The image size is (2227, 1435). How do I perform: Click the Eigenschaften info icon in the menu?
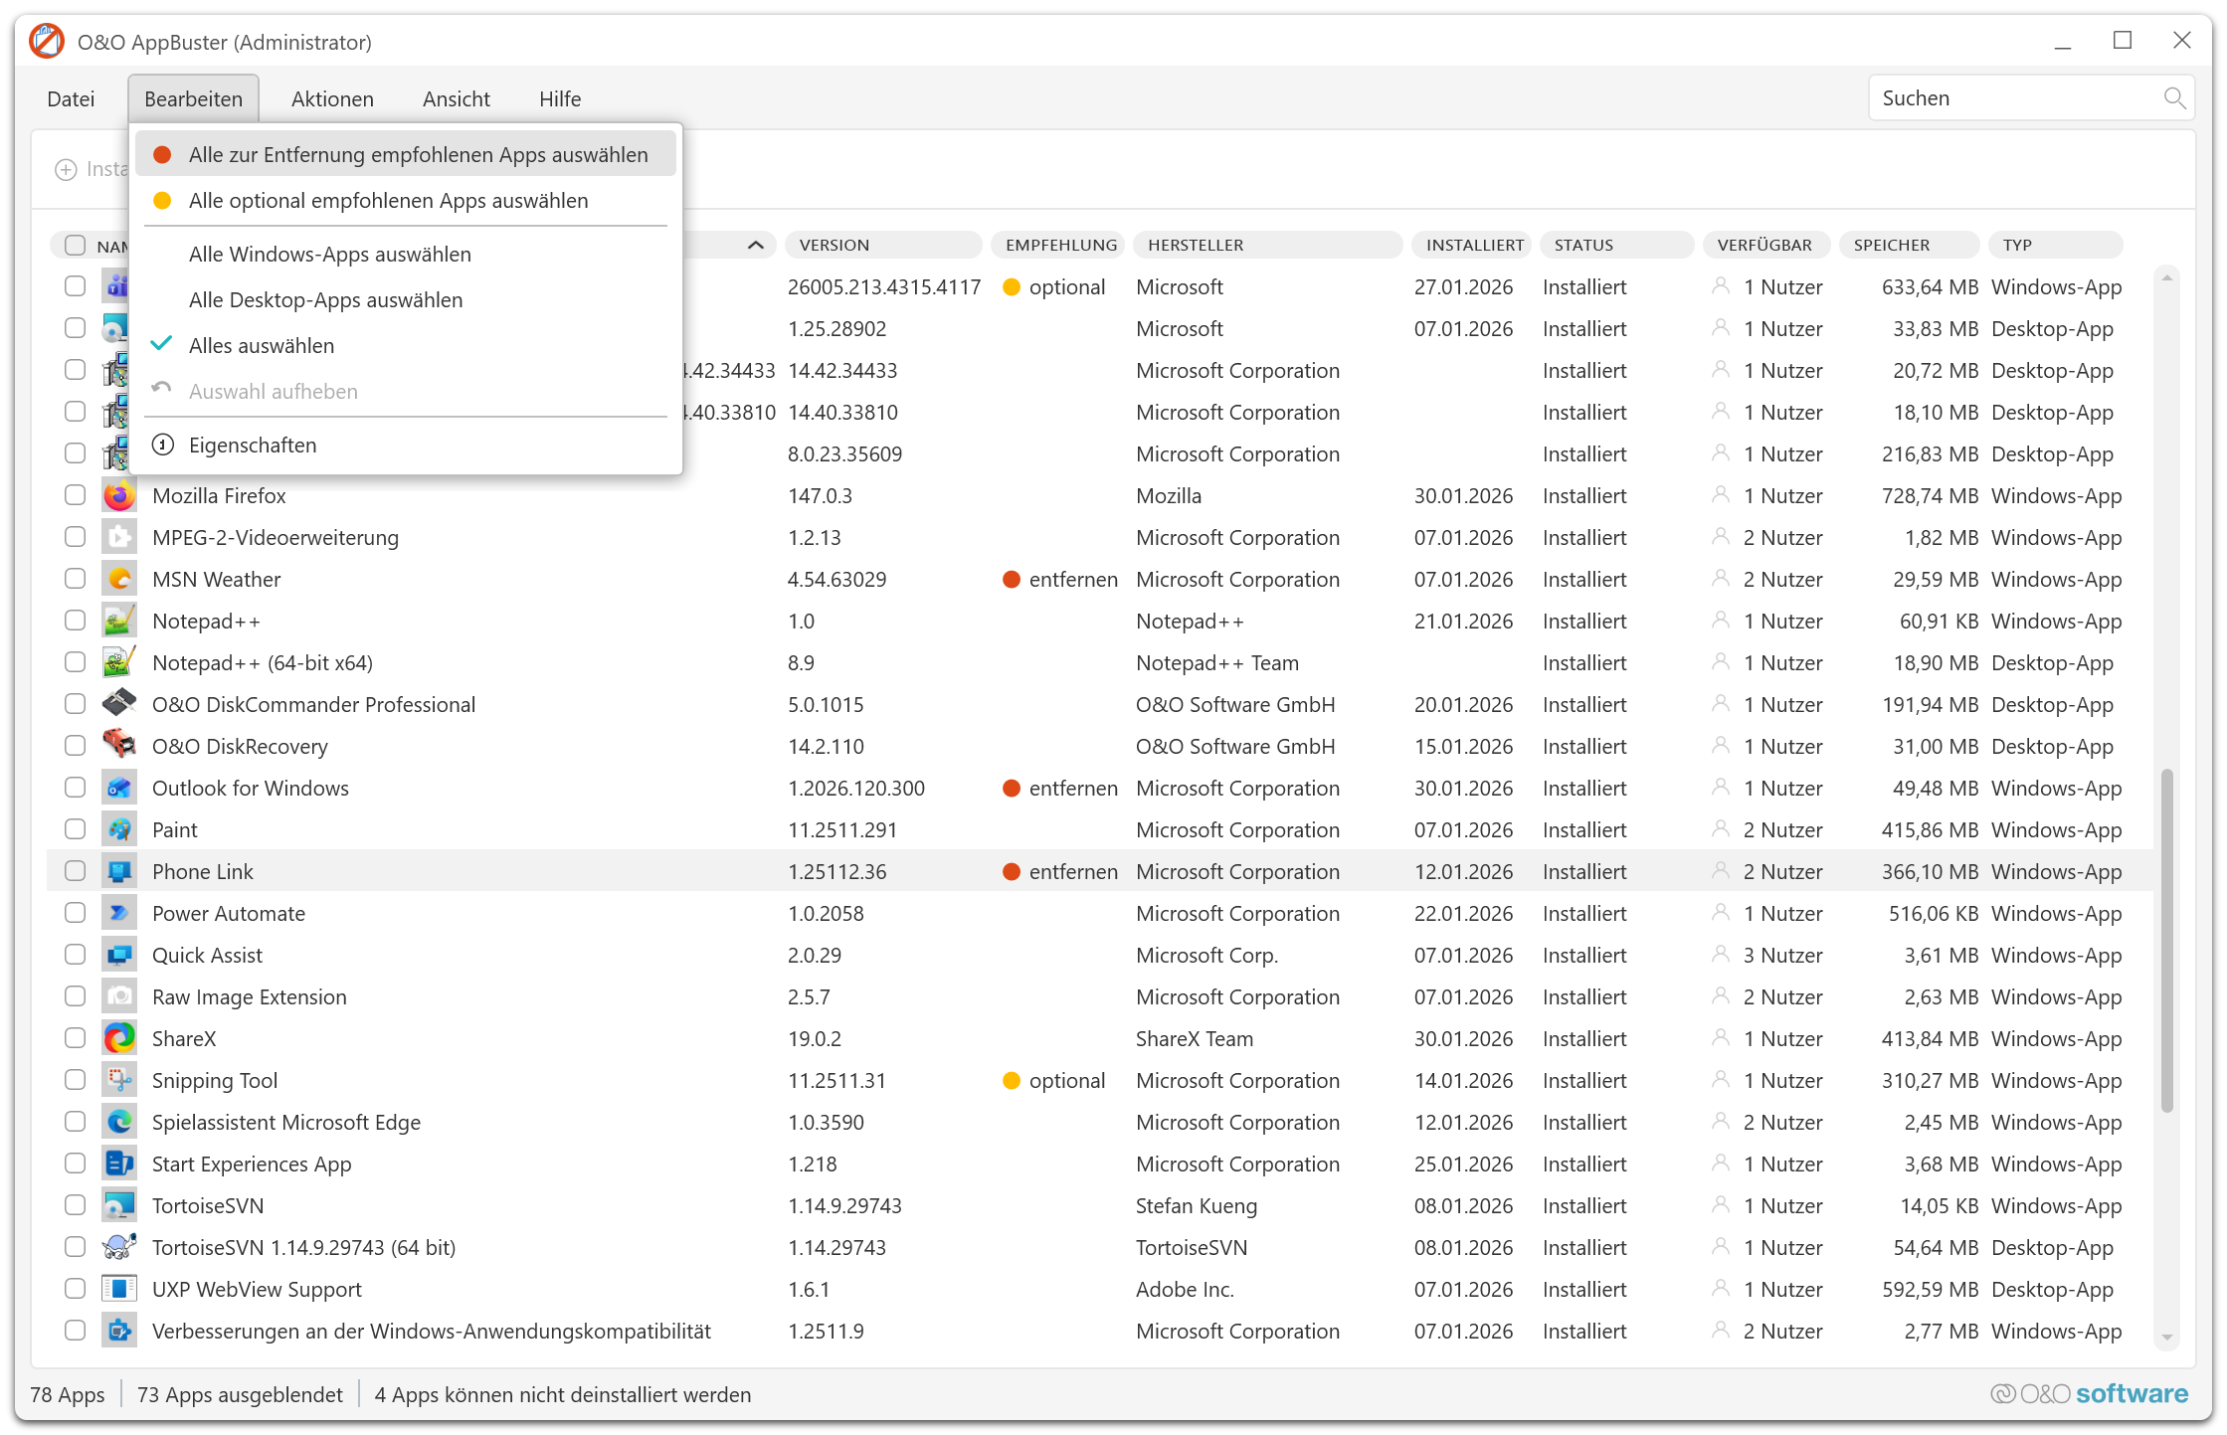(x=163, y=445)
